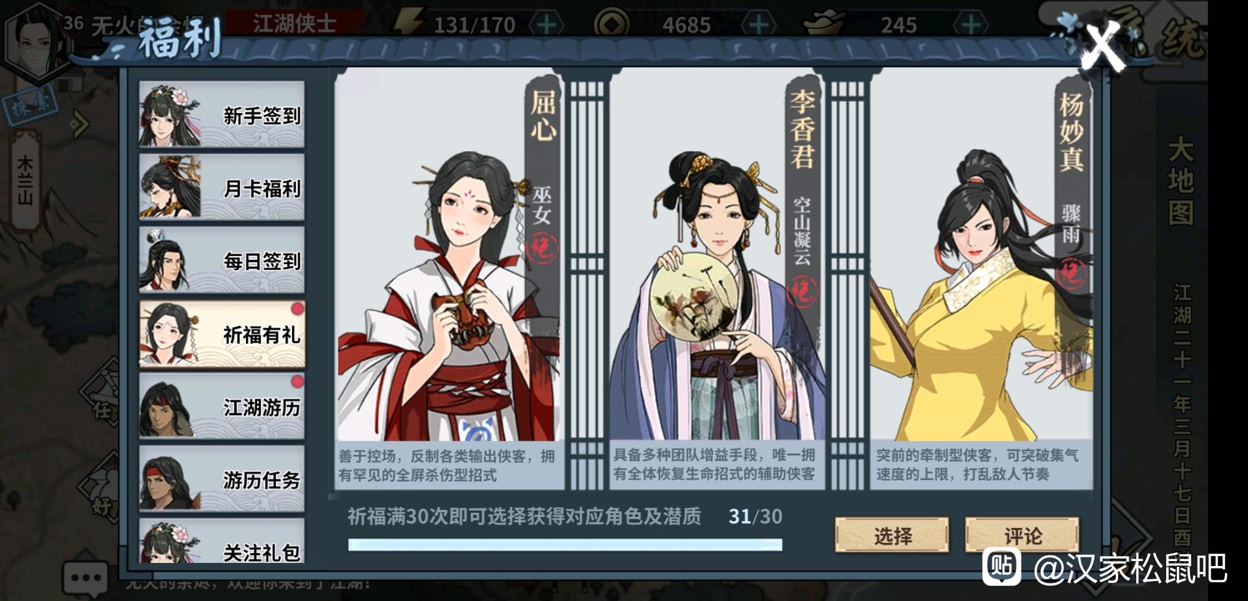This screenshot has width=1248, height=601.
Task: Open the 游历任务 sidebar entry
Action: tap(222, 479)
